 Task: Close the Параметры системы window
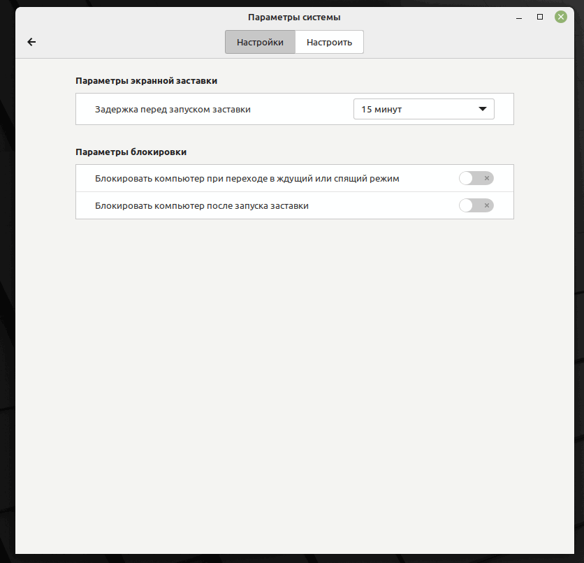pos(560,17)
